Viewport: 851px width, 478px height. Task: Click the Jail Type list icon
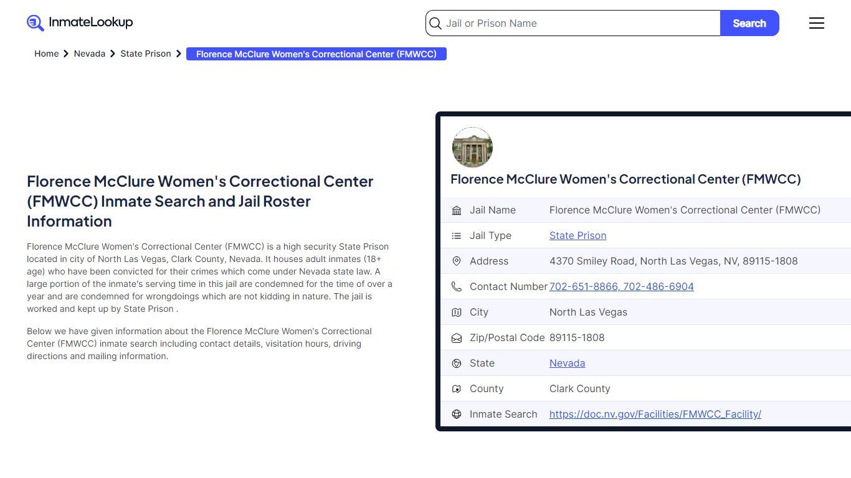tap(457, 236)
